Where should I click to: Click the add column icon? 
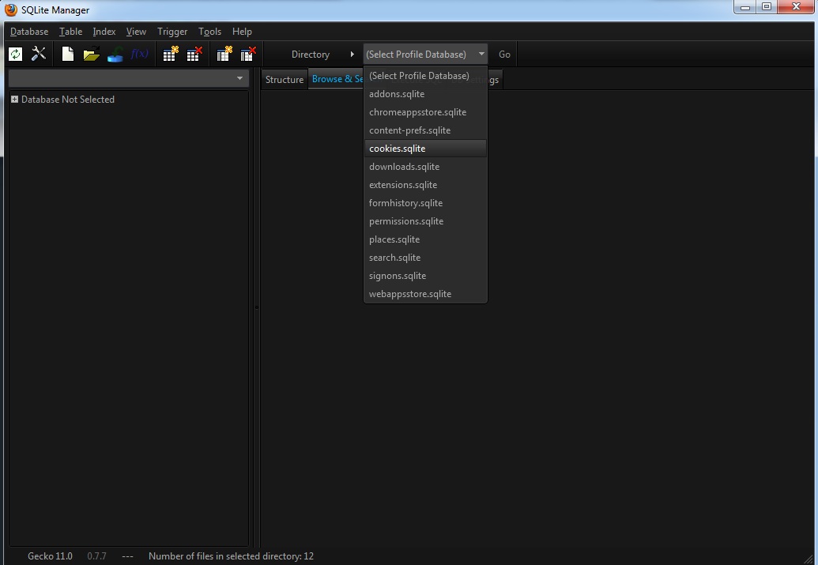click(x=224, y=54)
